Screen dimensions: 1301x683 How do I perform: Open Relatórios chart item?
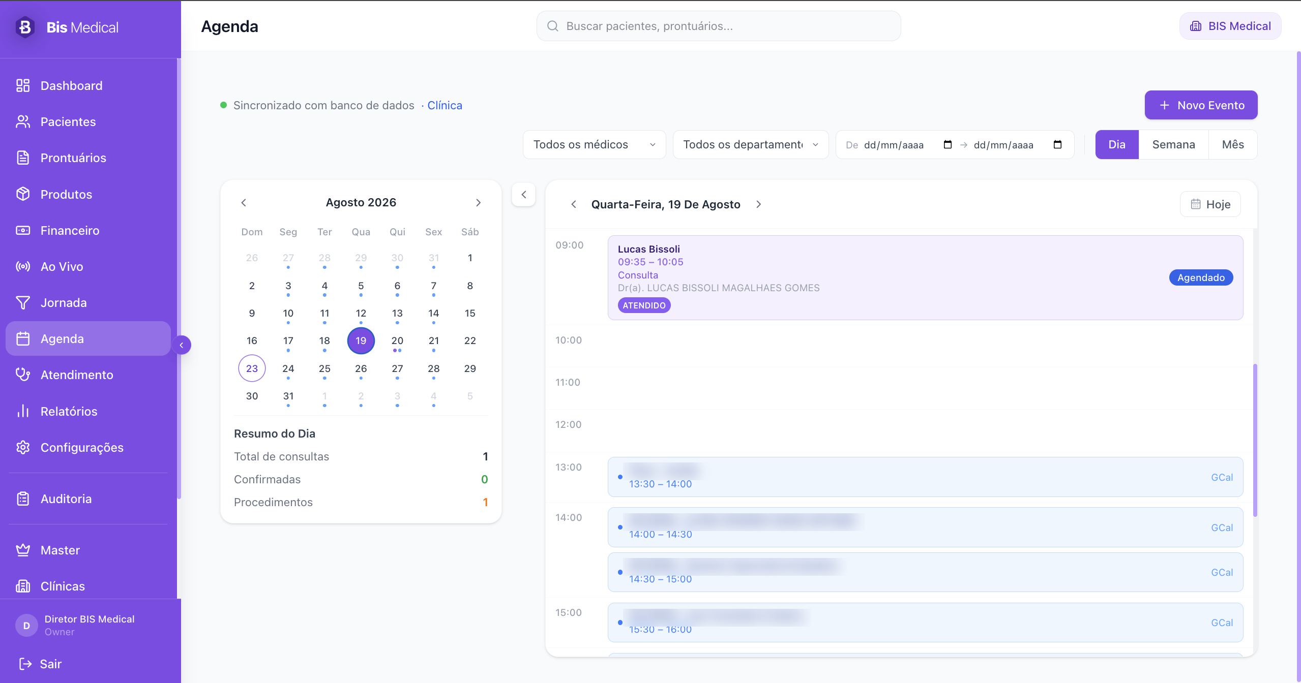88,411
